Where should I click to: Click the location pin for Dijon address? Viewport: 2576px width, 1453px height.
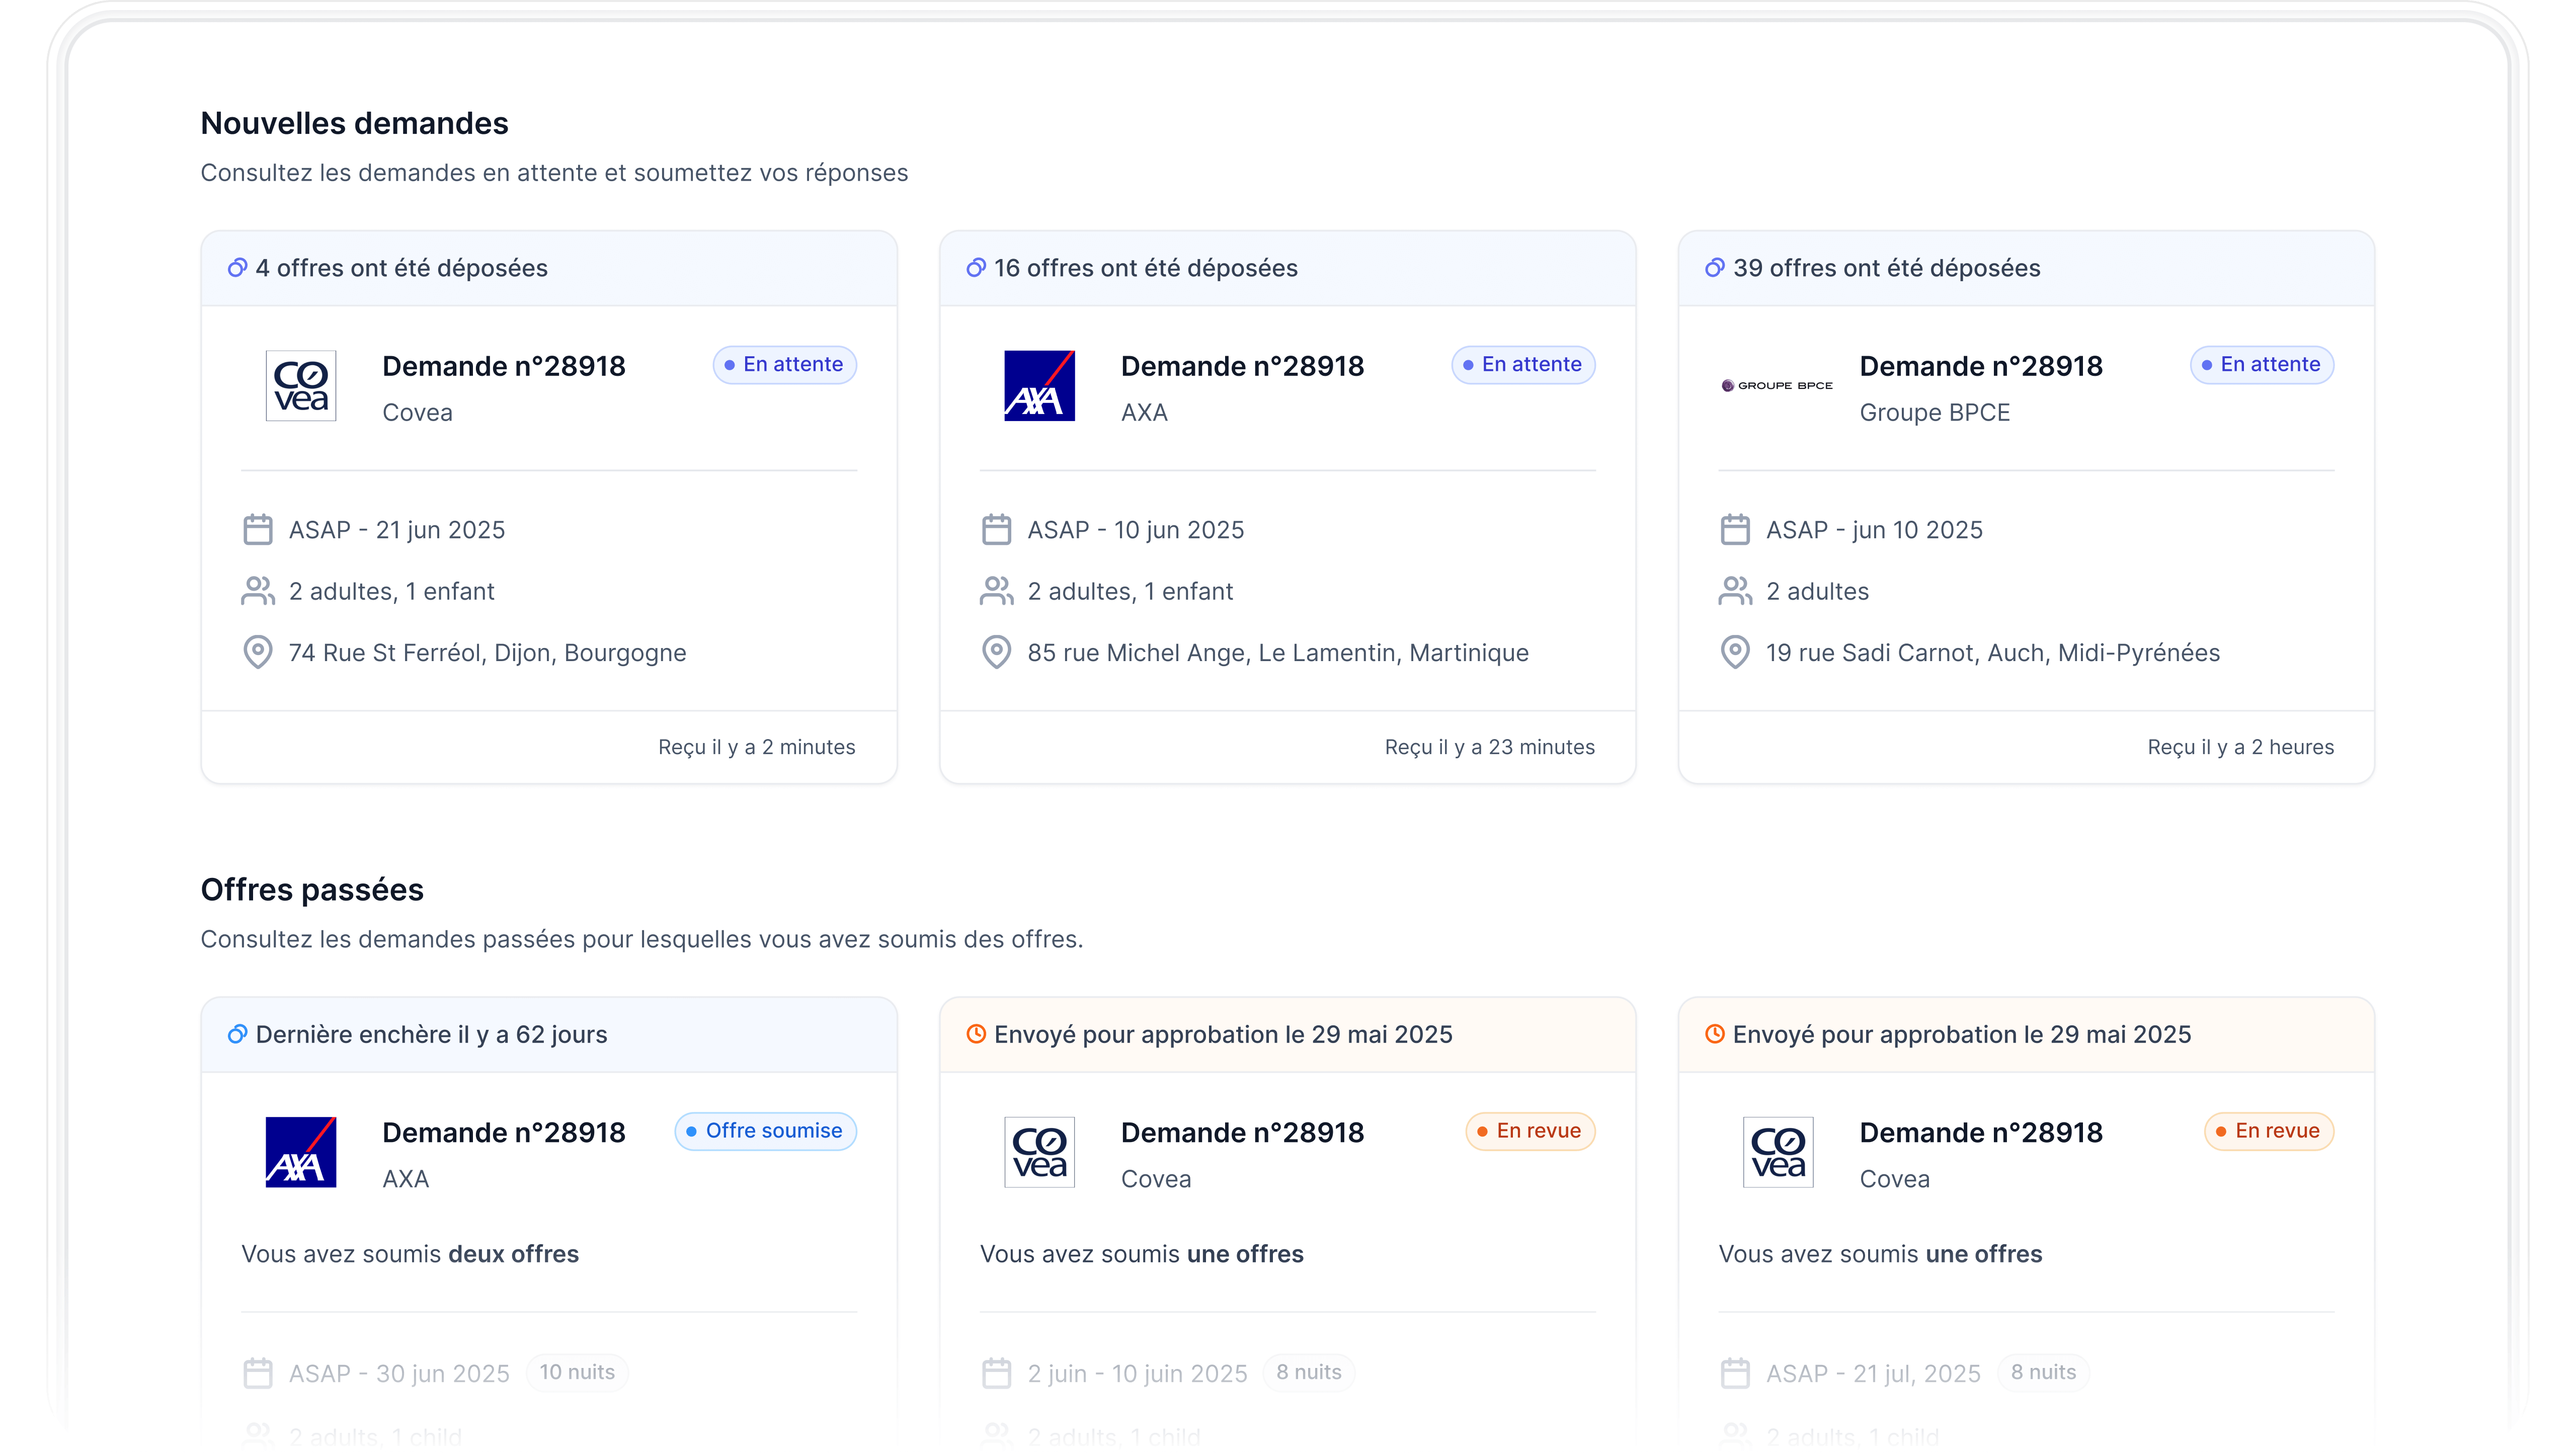point(258,652)
